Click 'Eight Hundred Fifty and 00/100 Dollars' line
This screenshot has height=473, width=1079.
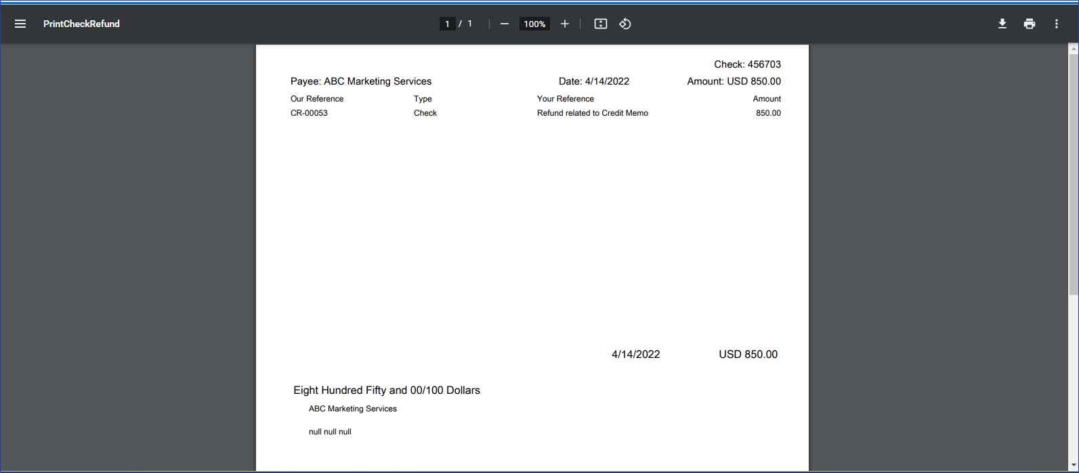pyautogui.click(x=386, y=390)
